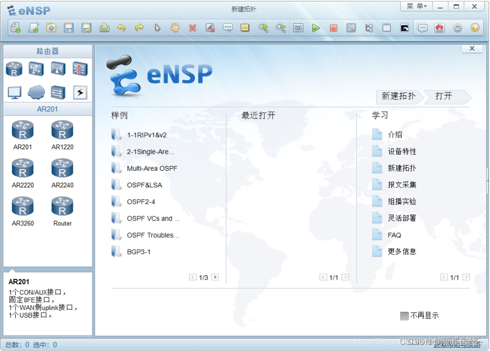Click next arrow under 最近打开 list
Screen dimensions: 490x351
coord(346,277)
